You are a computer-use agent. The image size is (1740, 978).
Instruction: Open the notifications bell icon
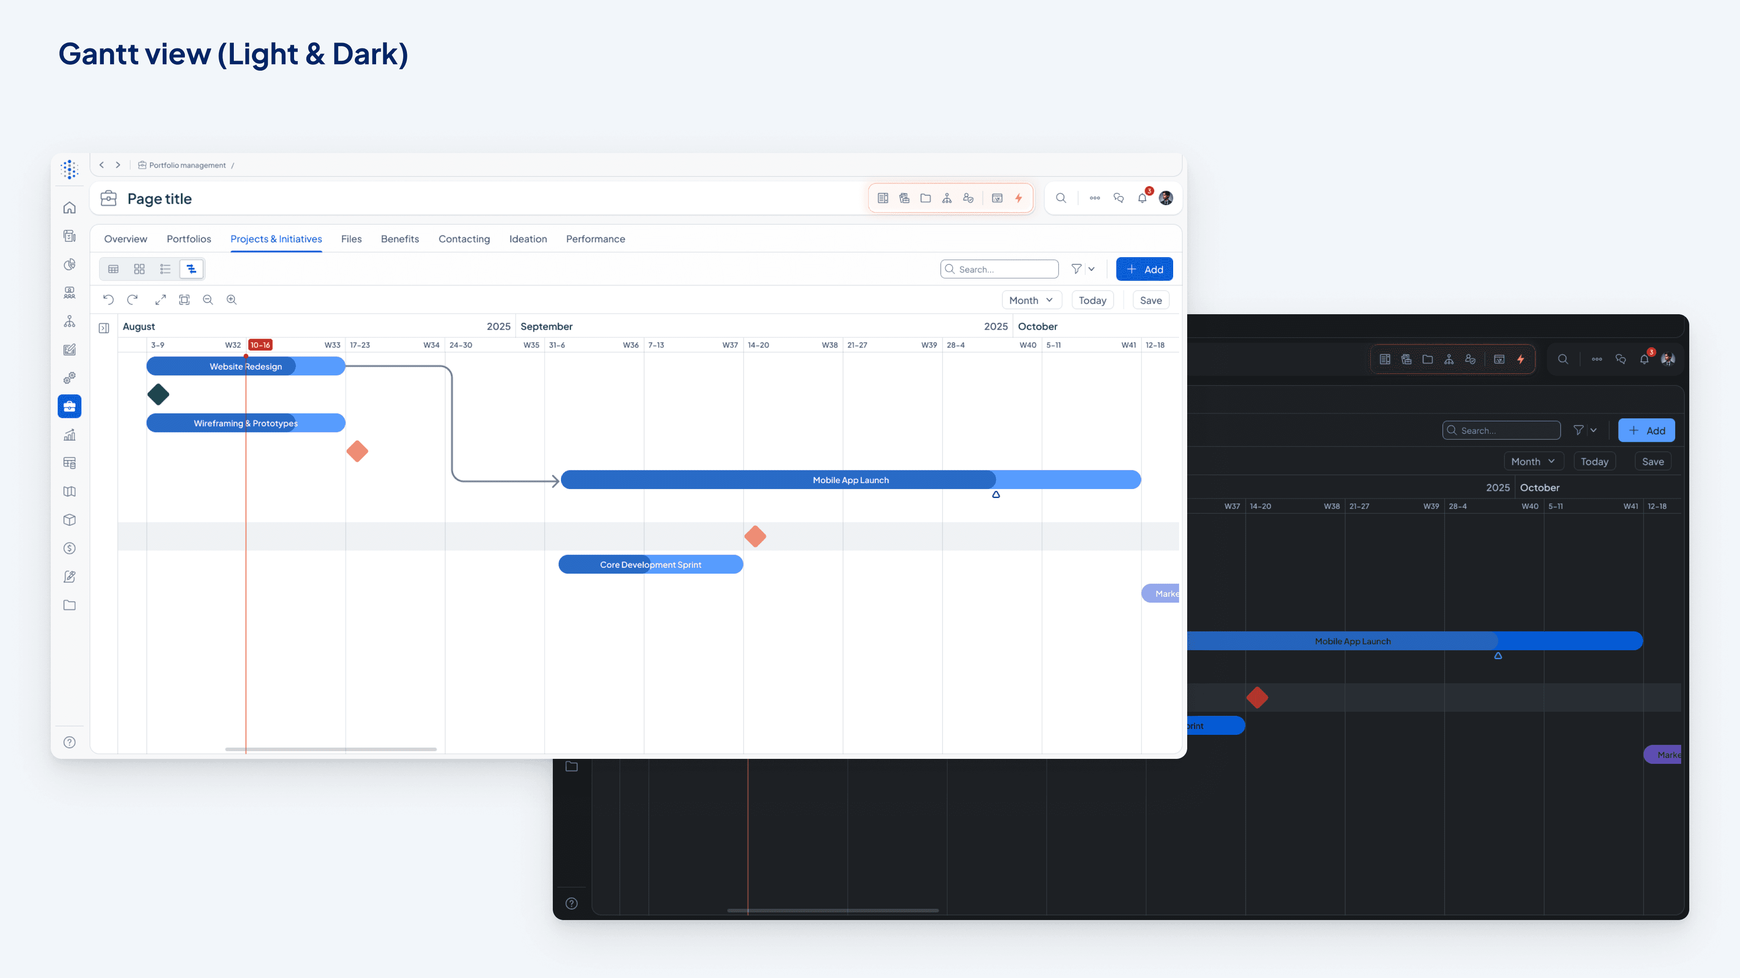click(x=1142, y=198)
